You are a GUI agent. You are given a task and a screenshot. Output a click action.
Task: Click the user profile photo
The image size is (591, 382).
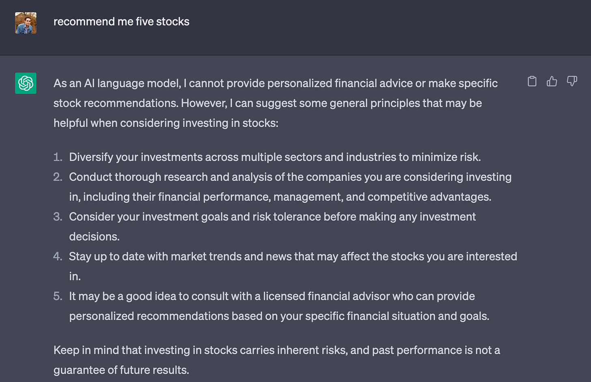[26, 23]
